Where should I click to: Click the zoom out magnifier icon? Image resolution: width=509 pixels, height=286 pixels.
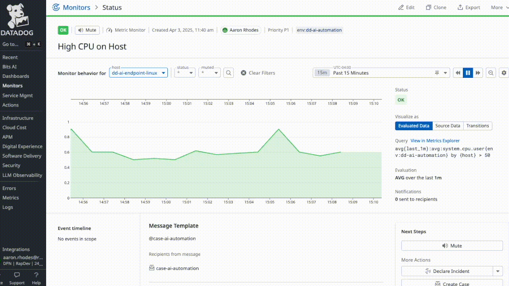point(491,73)
